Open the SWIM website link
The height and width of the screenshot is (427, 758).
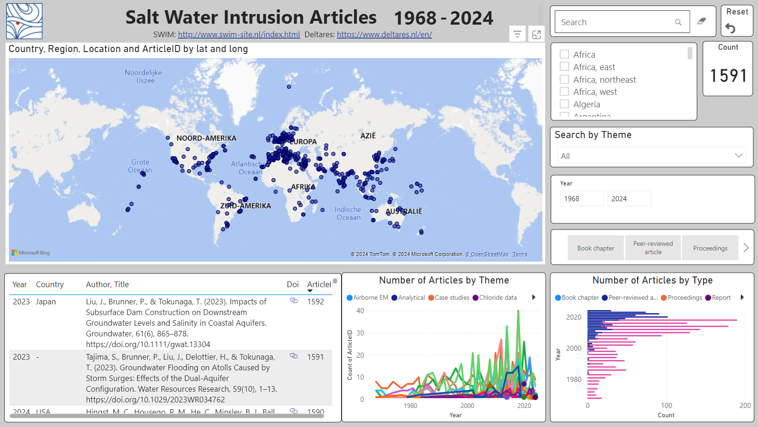(x=239, y=34)
